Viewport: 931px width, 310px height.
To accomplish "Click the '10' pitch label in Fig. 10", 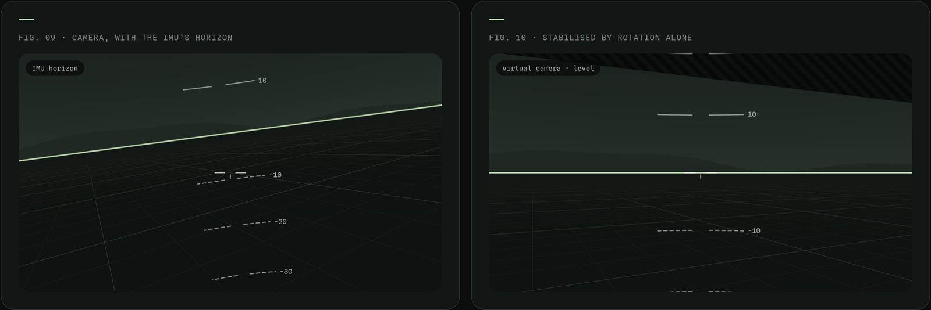I will (x=752, y=114).
